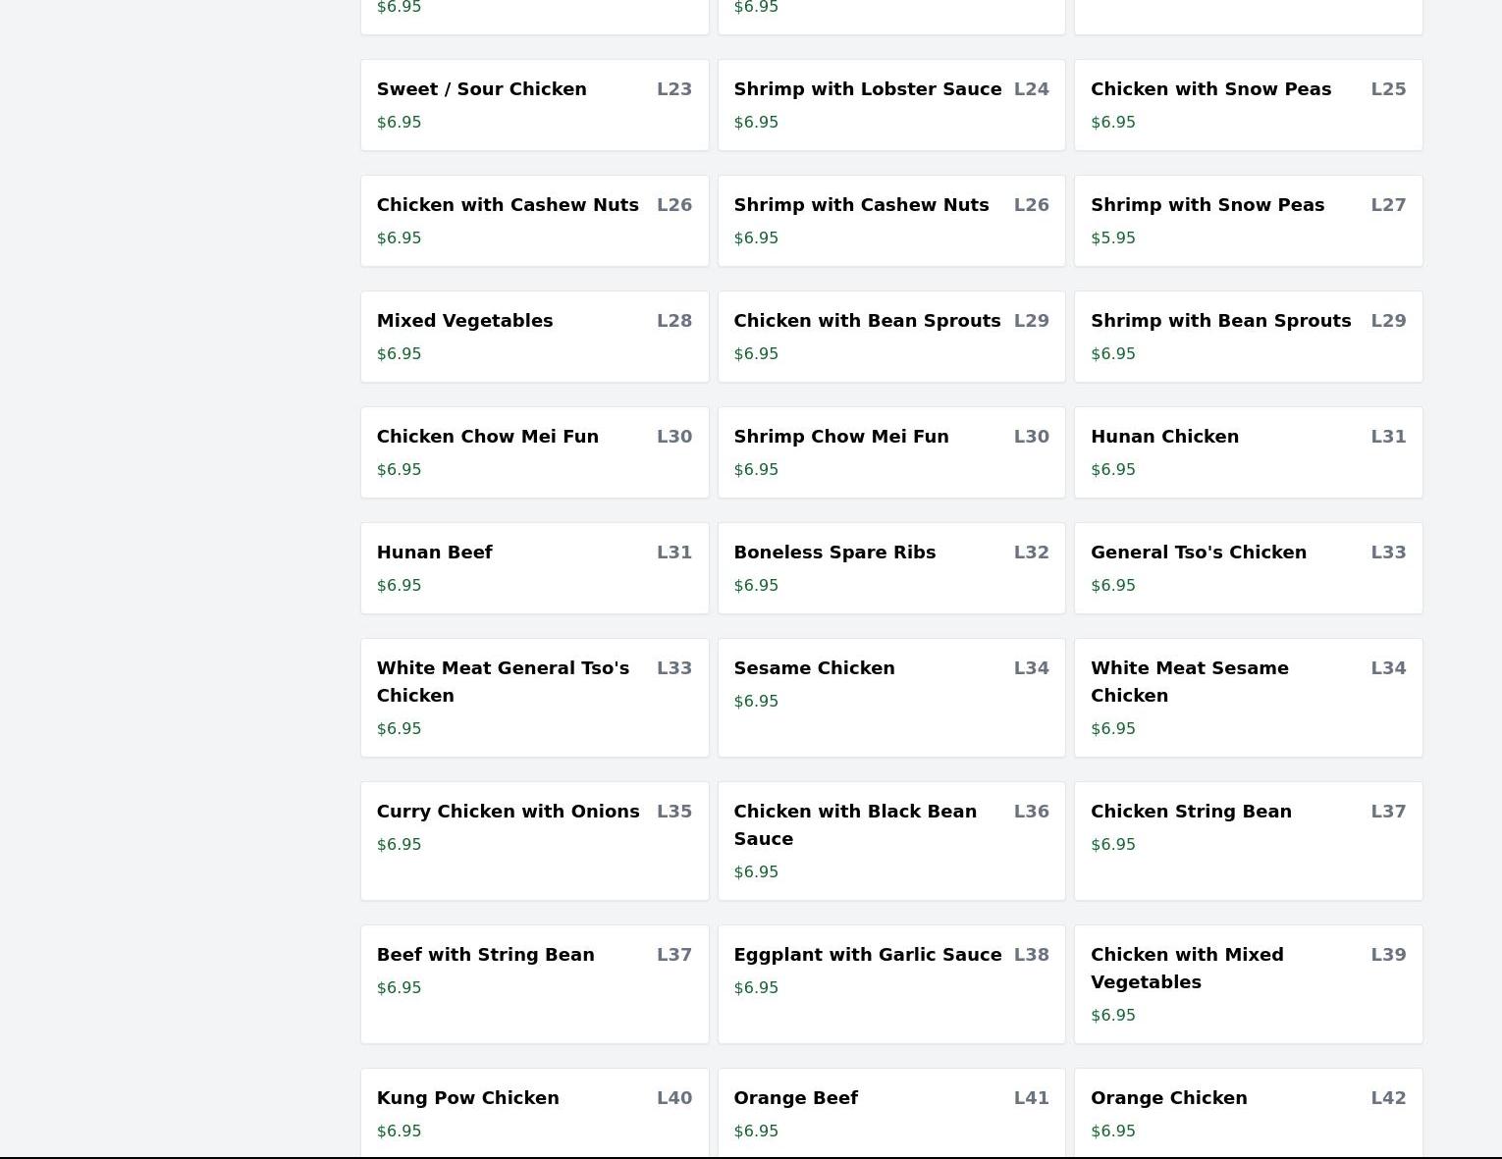Click the Orange Beef menu item
1502x1159 pixels.
[890, 1113]
